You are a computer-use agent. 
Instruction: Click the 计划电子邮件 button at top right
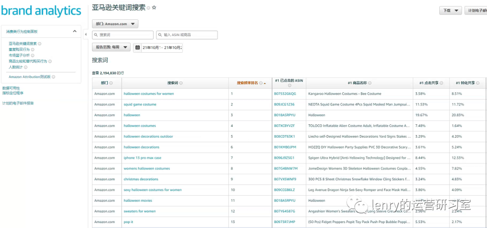(476, 10)
